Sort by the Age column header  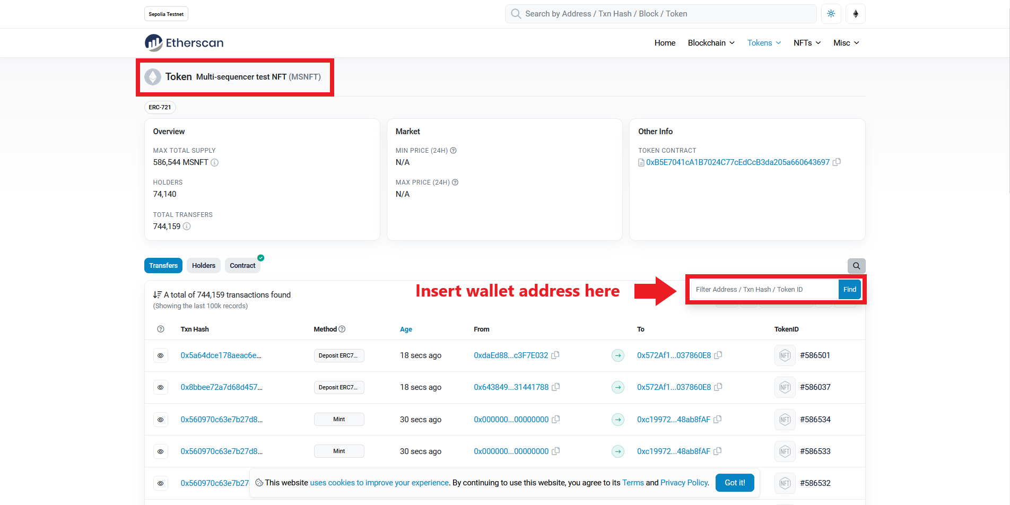coord(406,329)
